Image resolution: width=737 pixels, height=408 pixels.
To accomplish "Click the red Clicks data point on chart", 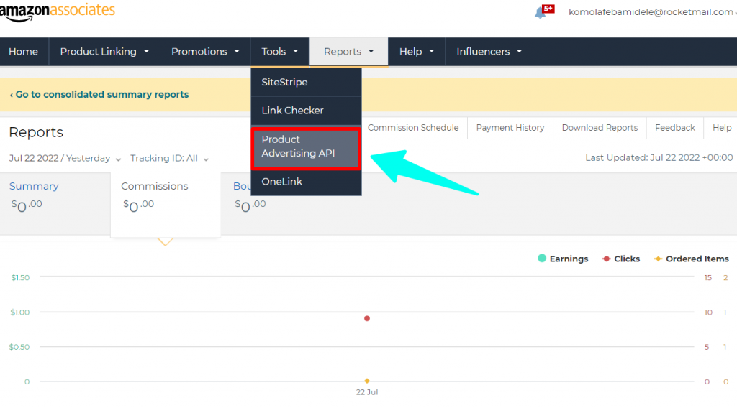I will click(x=367, y=318).
